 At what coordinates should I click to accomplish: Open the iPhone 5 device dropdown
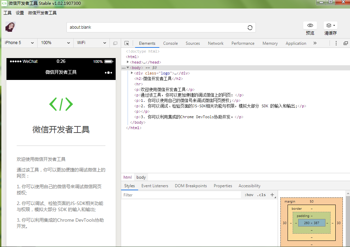tap(19, 43)
